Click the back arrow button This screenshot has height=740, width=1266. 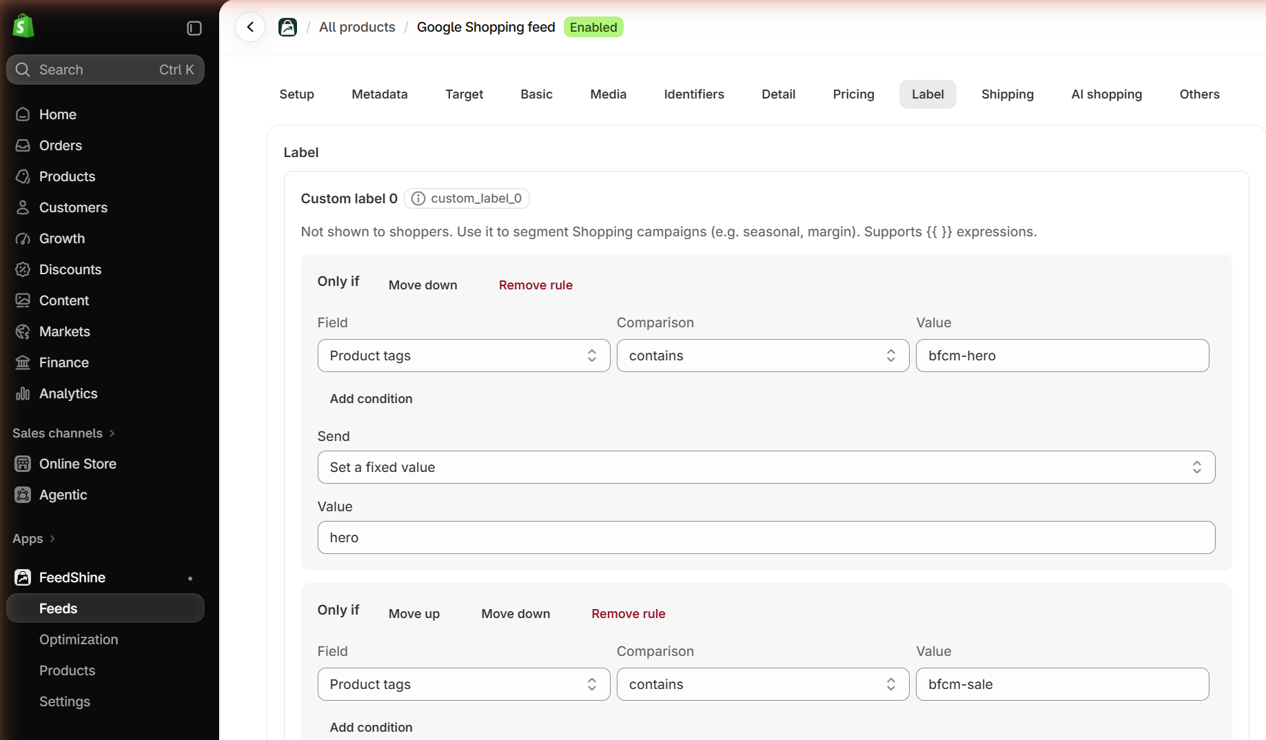250,27
